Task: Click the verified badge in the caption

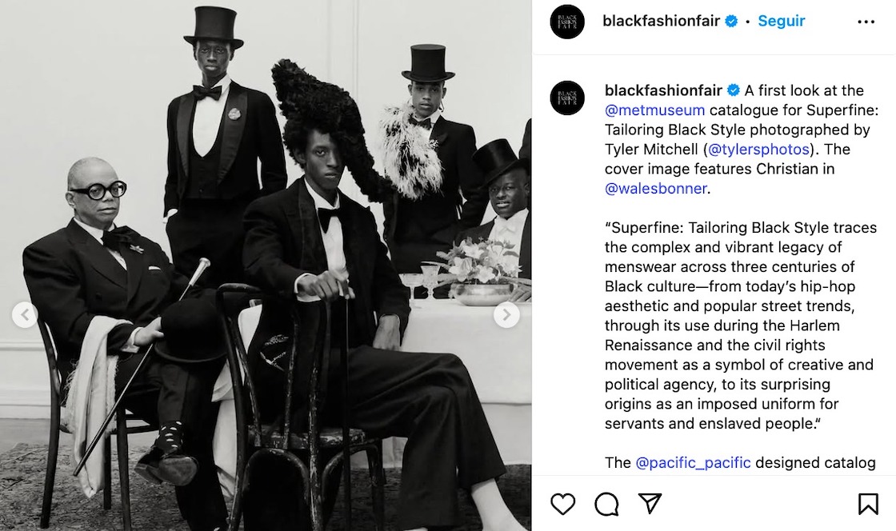Action: [734, 90]
